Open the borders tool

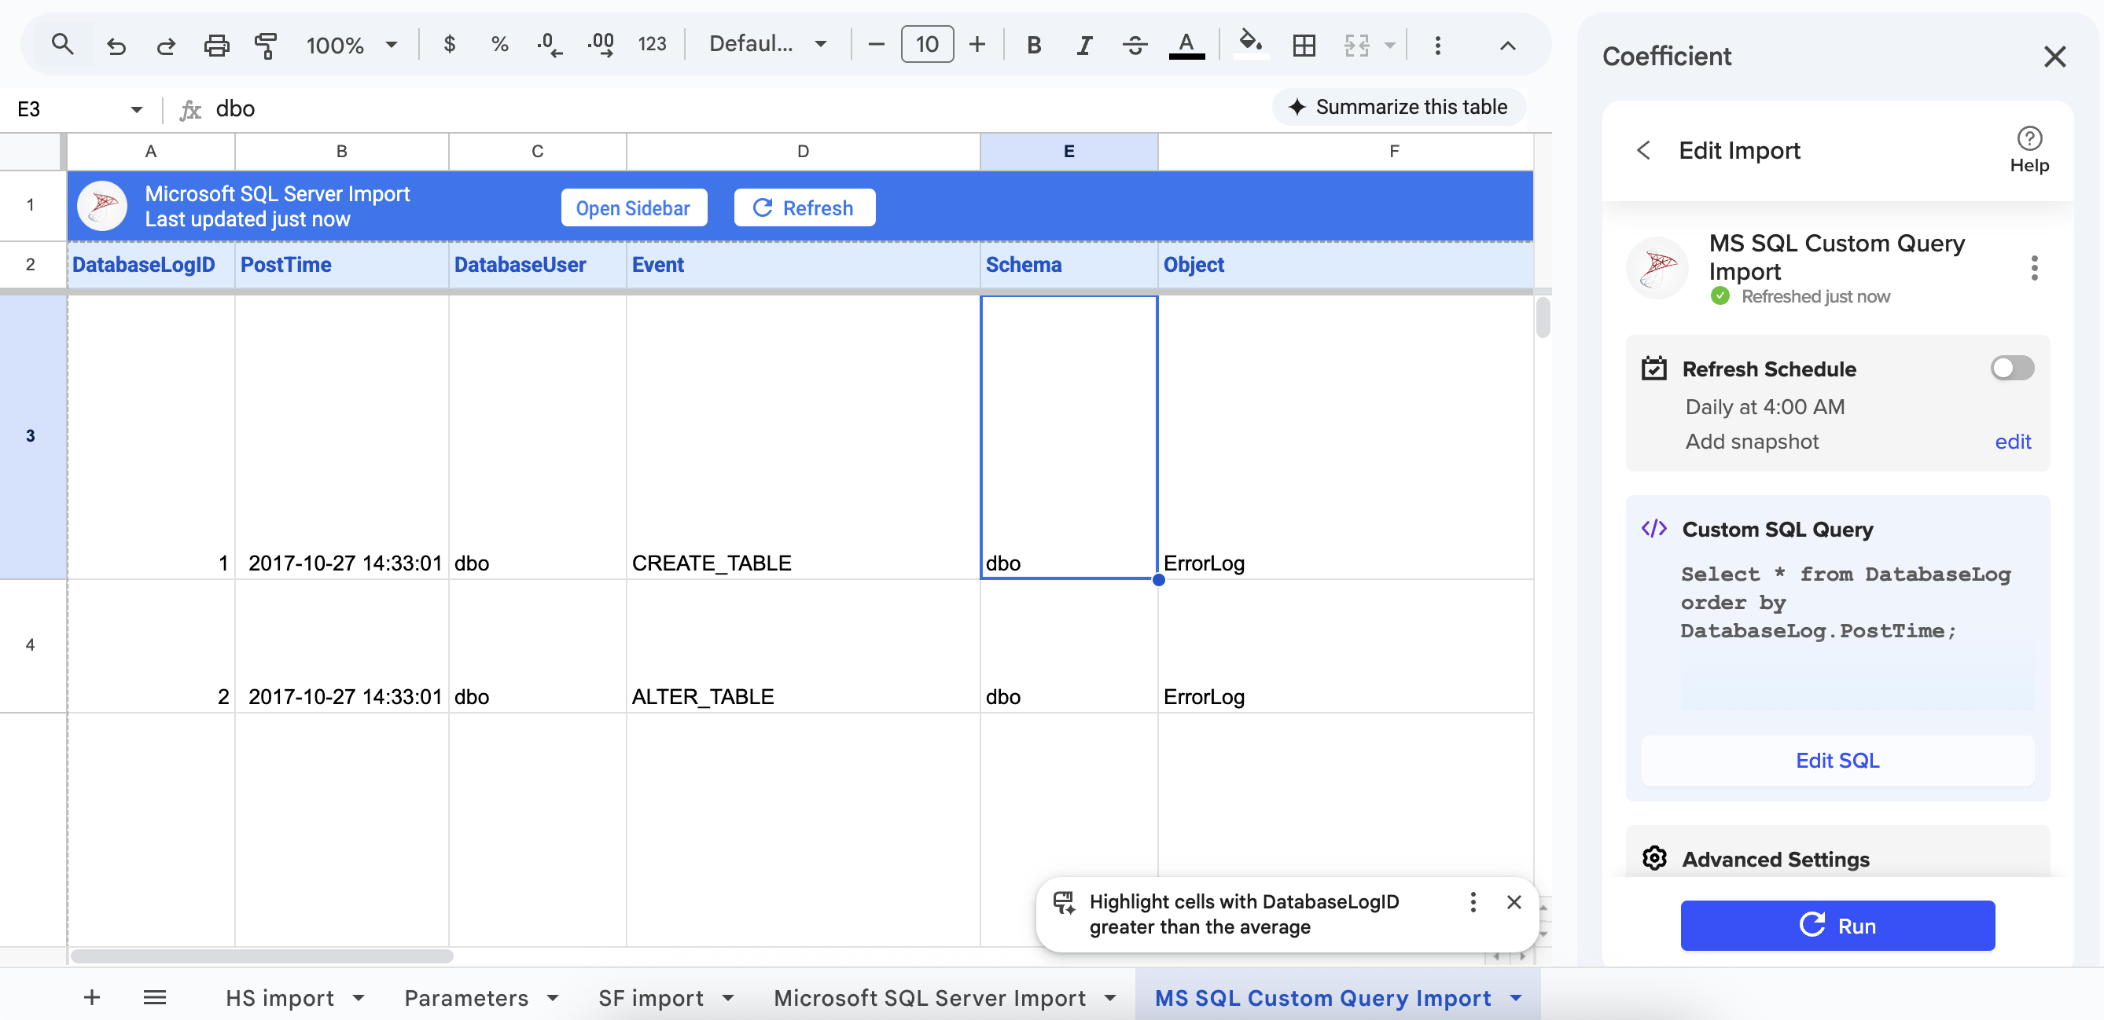[x=1304, y=45]
